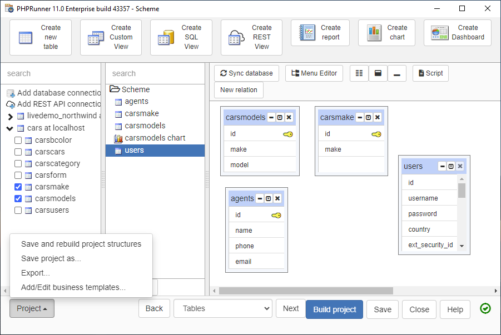Click the Create REST View cloud icon

click(x=236, y=38)
